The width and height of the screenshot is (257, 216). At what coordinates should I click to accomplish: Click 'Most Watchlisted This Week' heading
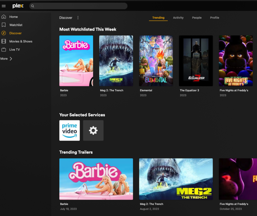tap(88, 29)
